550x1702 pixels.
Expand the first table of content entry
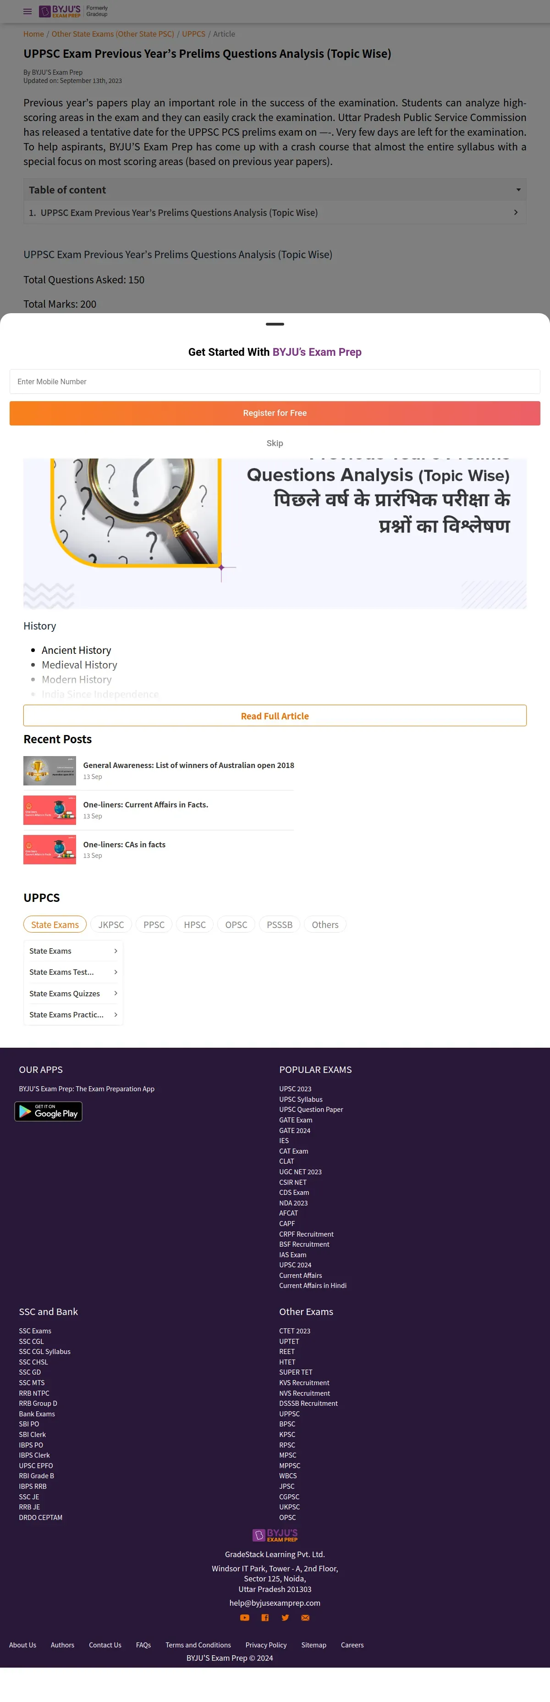point(275,213)
